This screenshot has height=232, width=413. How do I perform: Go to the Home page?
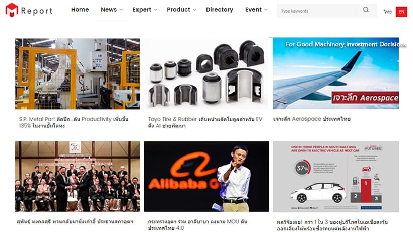[x=80, y=10]
